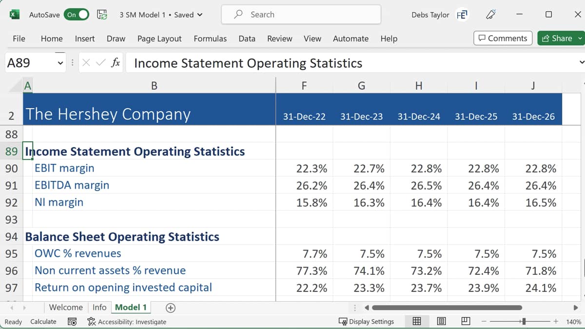Select row header 92
The width and height of the screenshot is (585, 329).
click(x=11, y=202)
